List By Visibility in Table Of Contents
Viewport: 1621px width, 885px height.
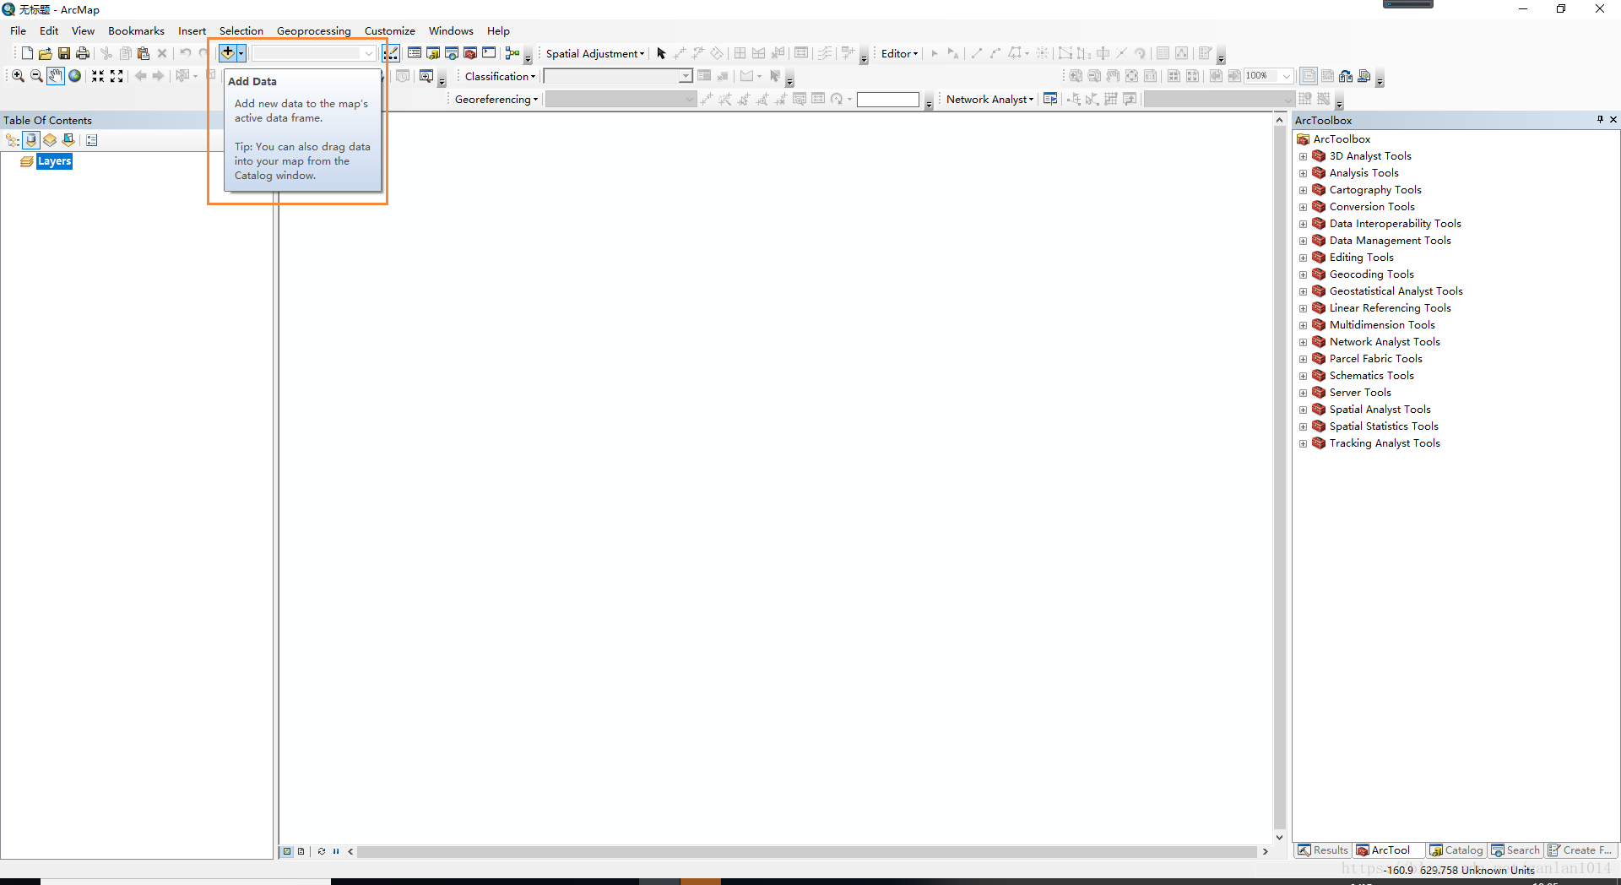(50, 140)
